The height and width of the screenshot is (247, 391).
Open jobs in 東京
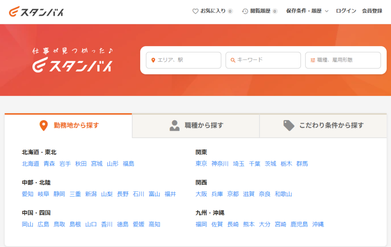pos(201,164)
